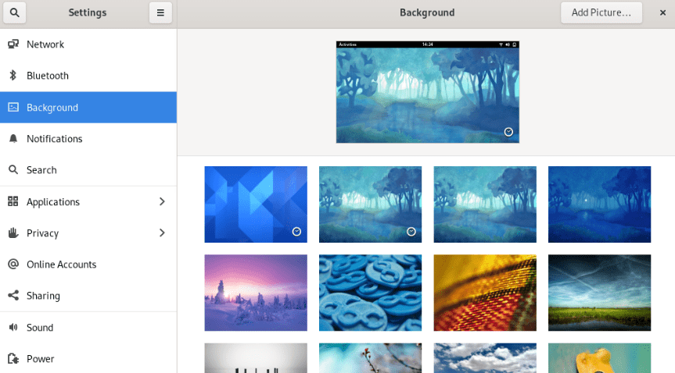Click the Sharing icon in sidebar
Image resolution: width=675 pixels, height=373 pixels.
tap(13, 295)
